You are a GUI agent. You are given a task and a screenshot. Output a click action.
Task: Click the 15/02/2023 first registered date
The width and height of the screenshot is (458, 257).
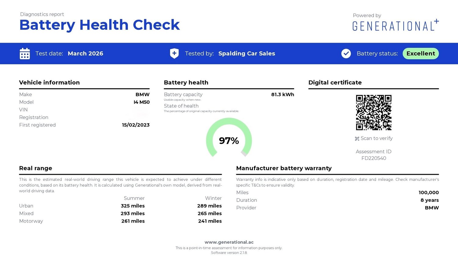coord(136,125)
